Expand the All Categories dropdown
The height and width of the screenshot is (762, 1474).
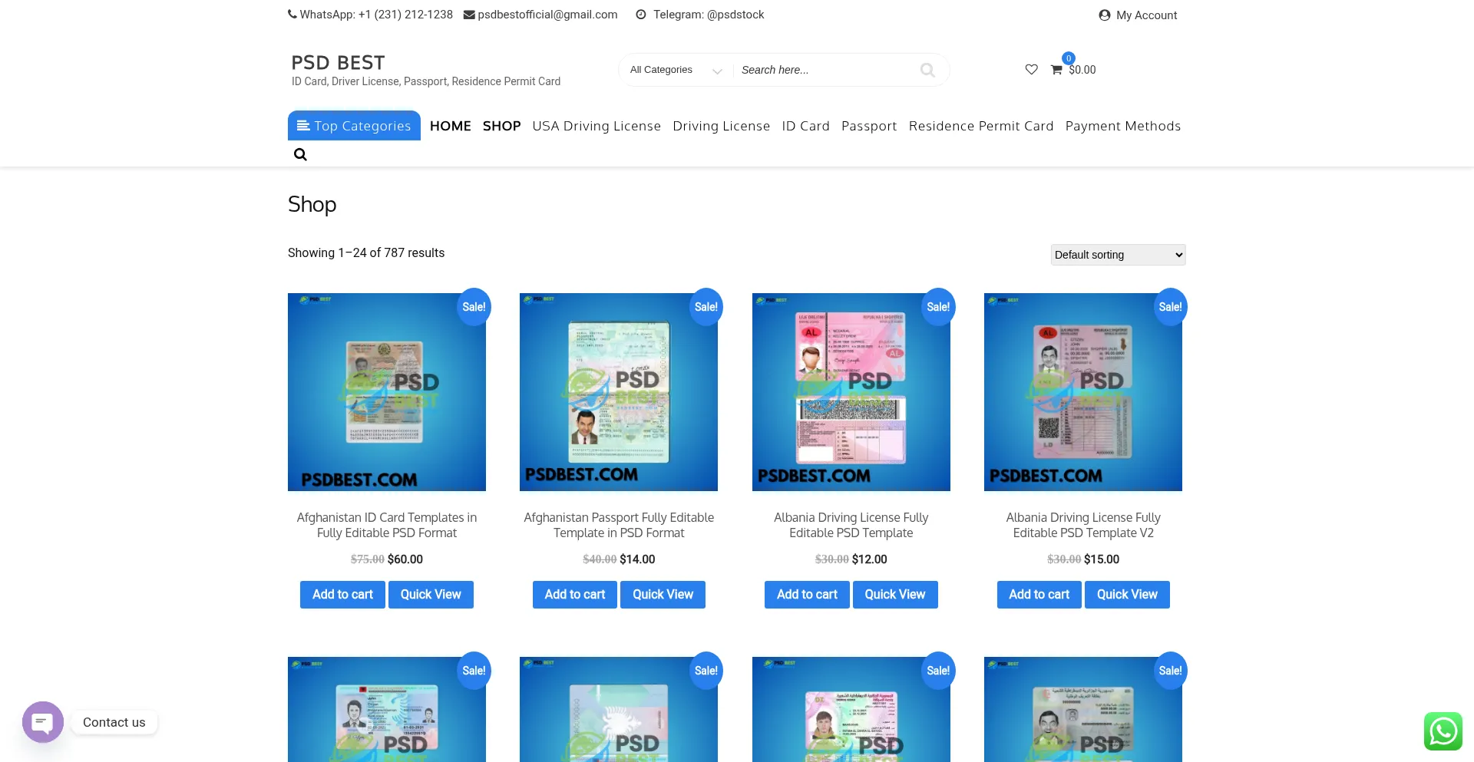pyautogui.click(x=676, y=70)
